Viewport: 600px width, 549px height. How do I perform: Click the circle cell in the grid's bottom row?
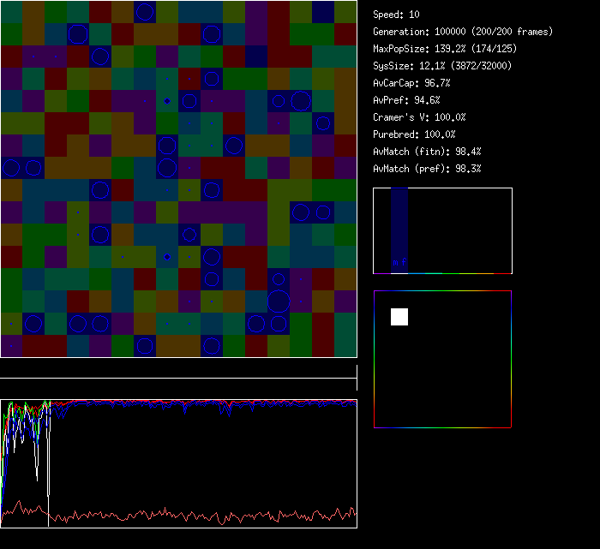click(145, 346)
